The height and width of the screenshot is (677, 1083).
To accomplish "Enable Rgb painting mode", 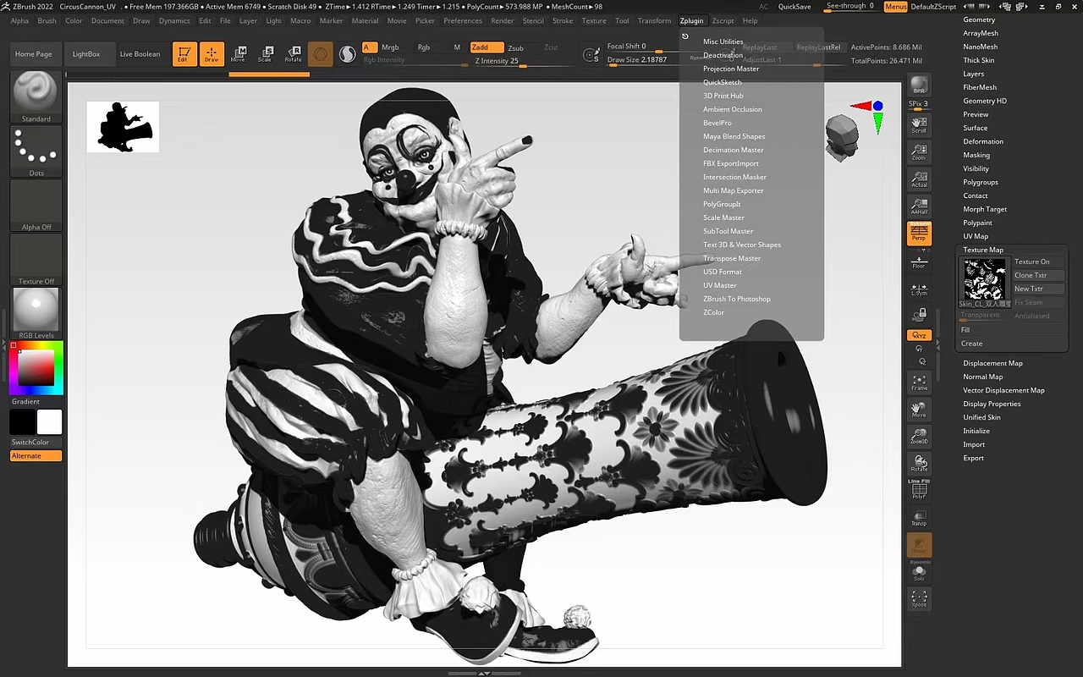I will (424, 47).
